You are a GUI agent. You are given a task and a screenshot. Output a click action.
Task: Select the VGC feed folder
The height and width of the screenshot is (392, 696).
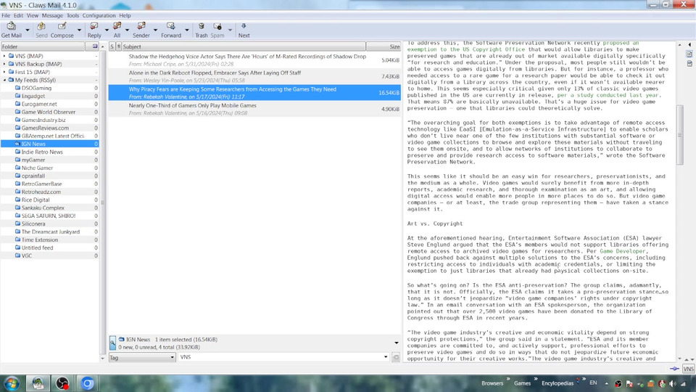[x=27, y=256]
